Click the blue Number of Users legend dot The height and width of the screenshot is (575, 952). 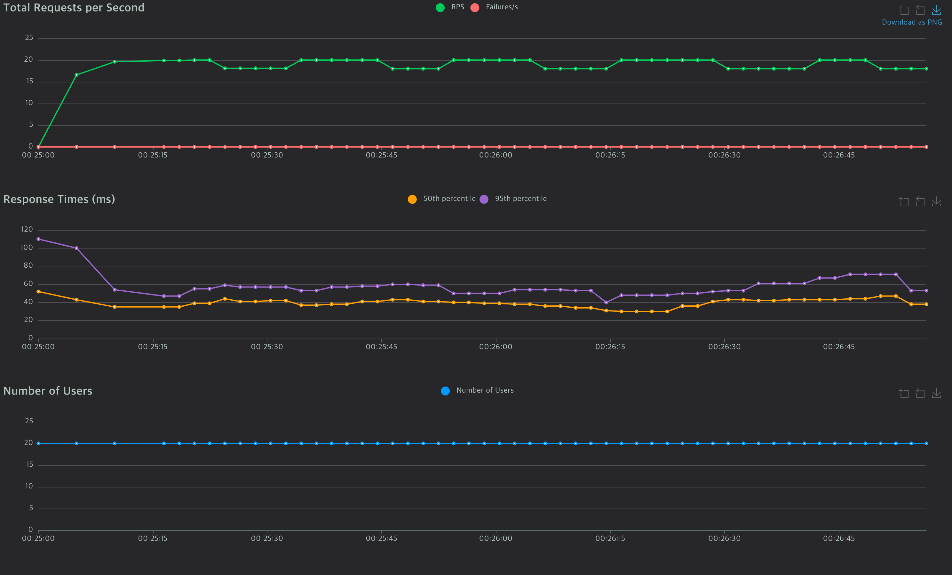[x=445, y=391]
